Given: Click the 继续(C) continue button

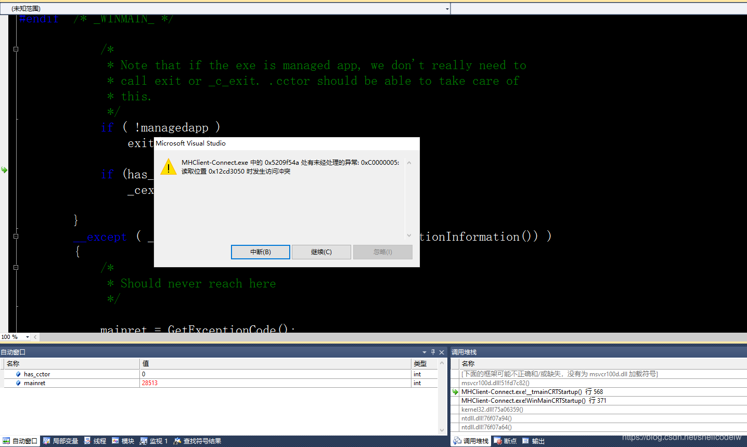Looking at the screenshot, I should [x=321, y=252].
